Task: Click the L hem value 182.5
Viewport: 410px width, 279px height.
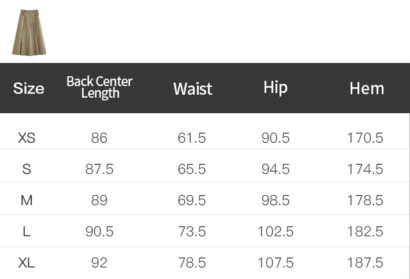Action: point(365,232)
